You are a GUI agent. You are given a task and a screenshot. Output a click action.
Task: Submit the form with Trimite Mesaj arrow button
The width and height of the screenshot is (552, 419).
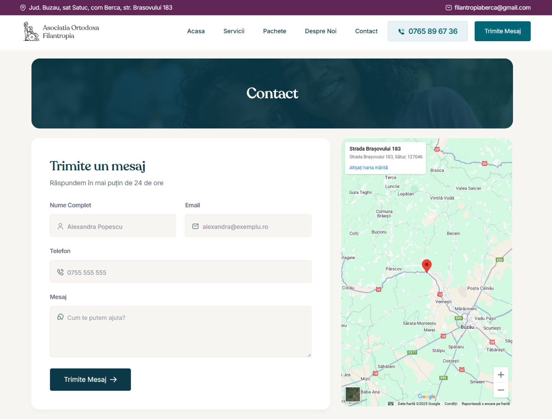(x=91, y=380)
